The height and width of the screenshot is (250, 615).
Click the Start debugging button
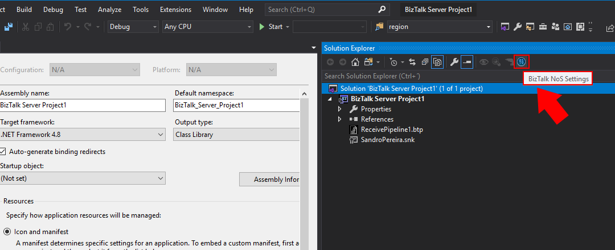[x=270, y=27]
